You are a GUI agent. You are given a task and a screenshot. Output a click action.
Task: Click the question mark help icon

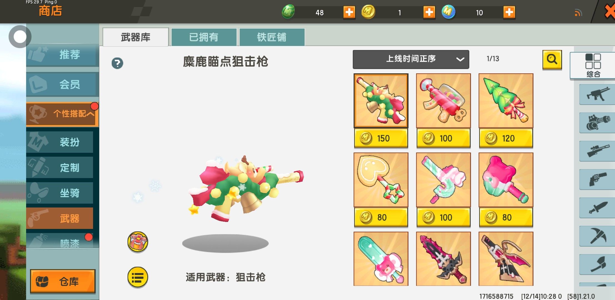pos(117,63)
